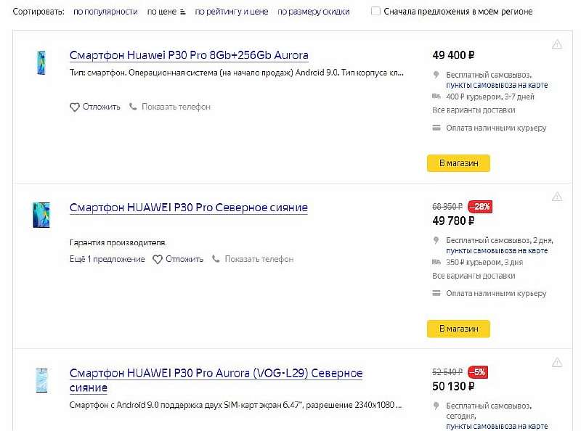Image resolution: width=581 pixels, height=431 pixels.
Task: Click warning icon on first Huawei offer
Action: (557, 45)
